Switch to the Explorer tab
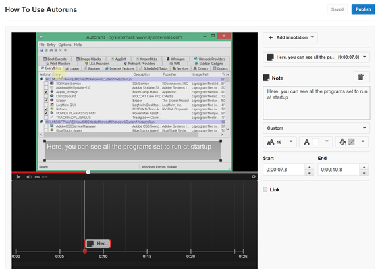382x269 pixels. pos(92,68)
